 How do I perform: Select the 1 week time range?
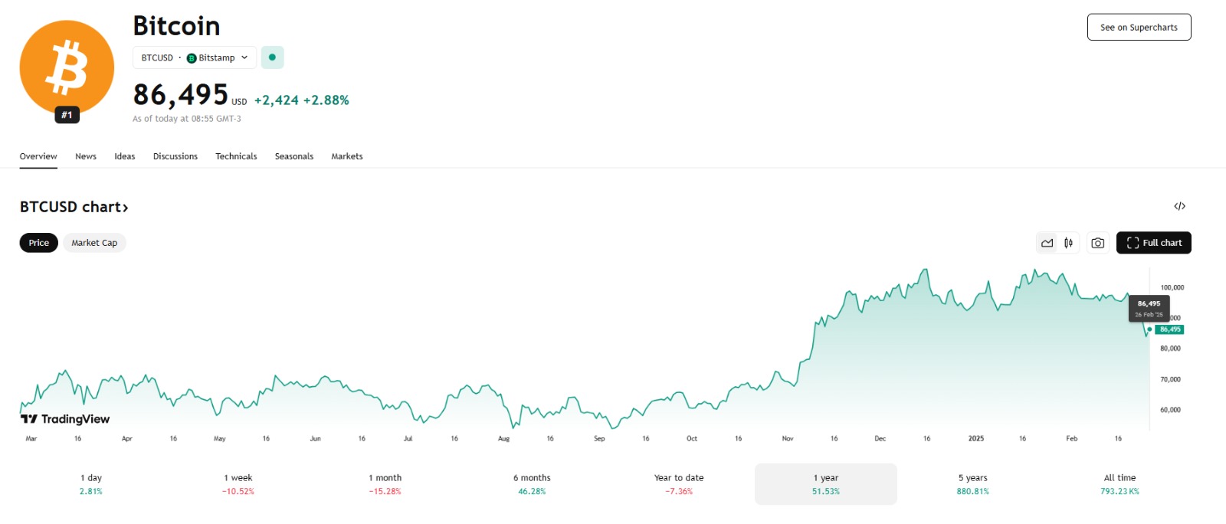[x=238, y=484]
